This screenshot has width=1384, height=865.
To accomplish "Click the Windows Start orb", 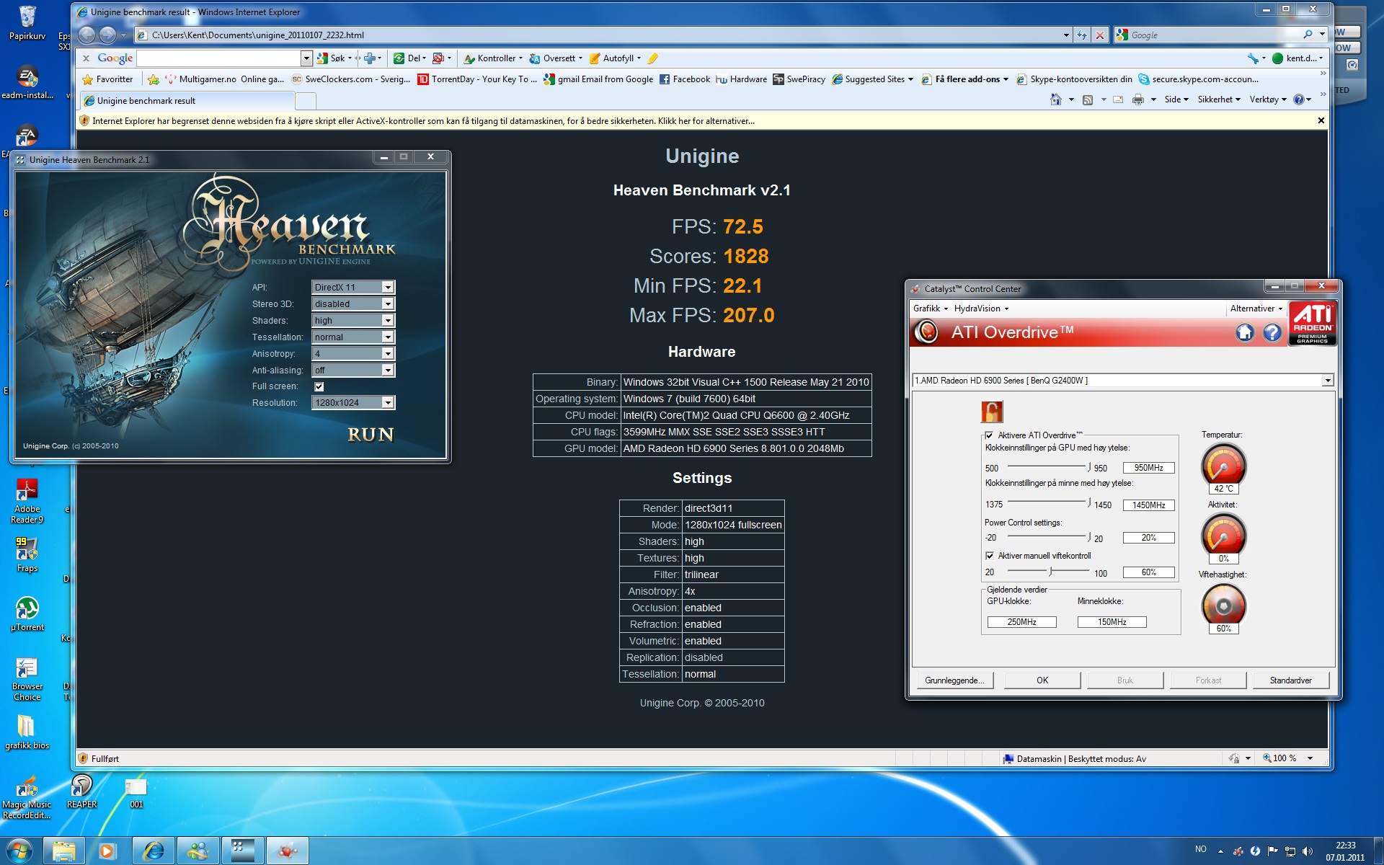I will (19, 851).
